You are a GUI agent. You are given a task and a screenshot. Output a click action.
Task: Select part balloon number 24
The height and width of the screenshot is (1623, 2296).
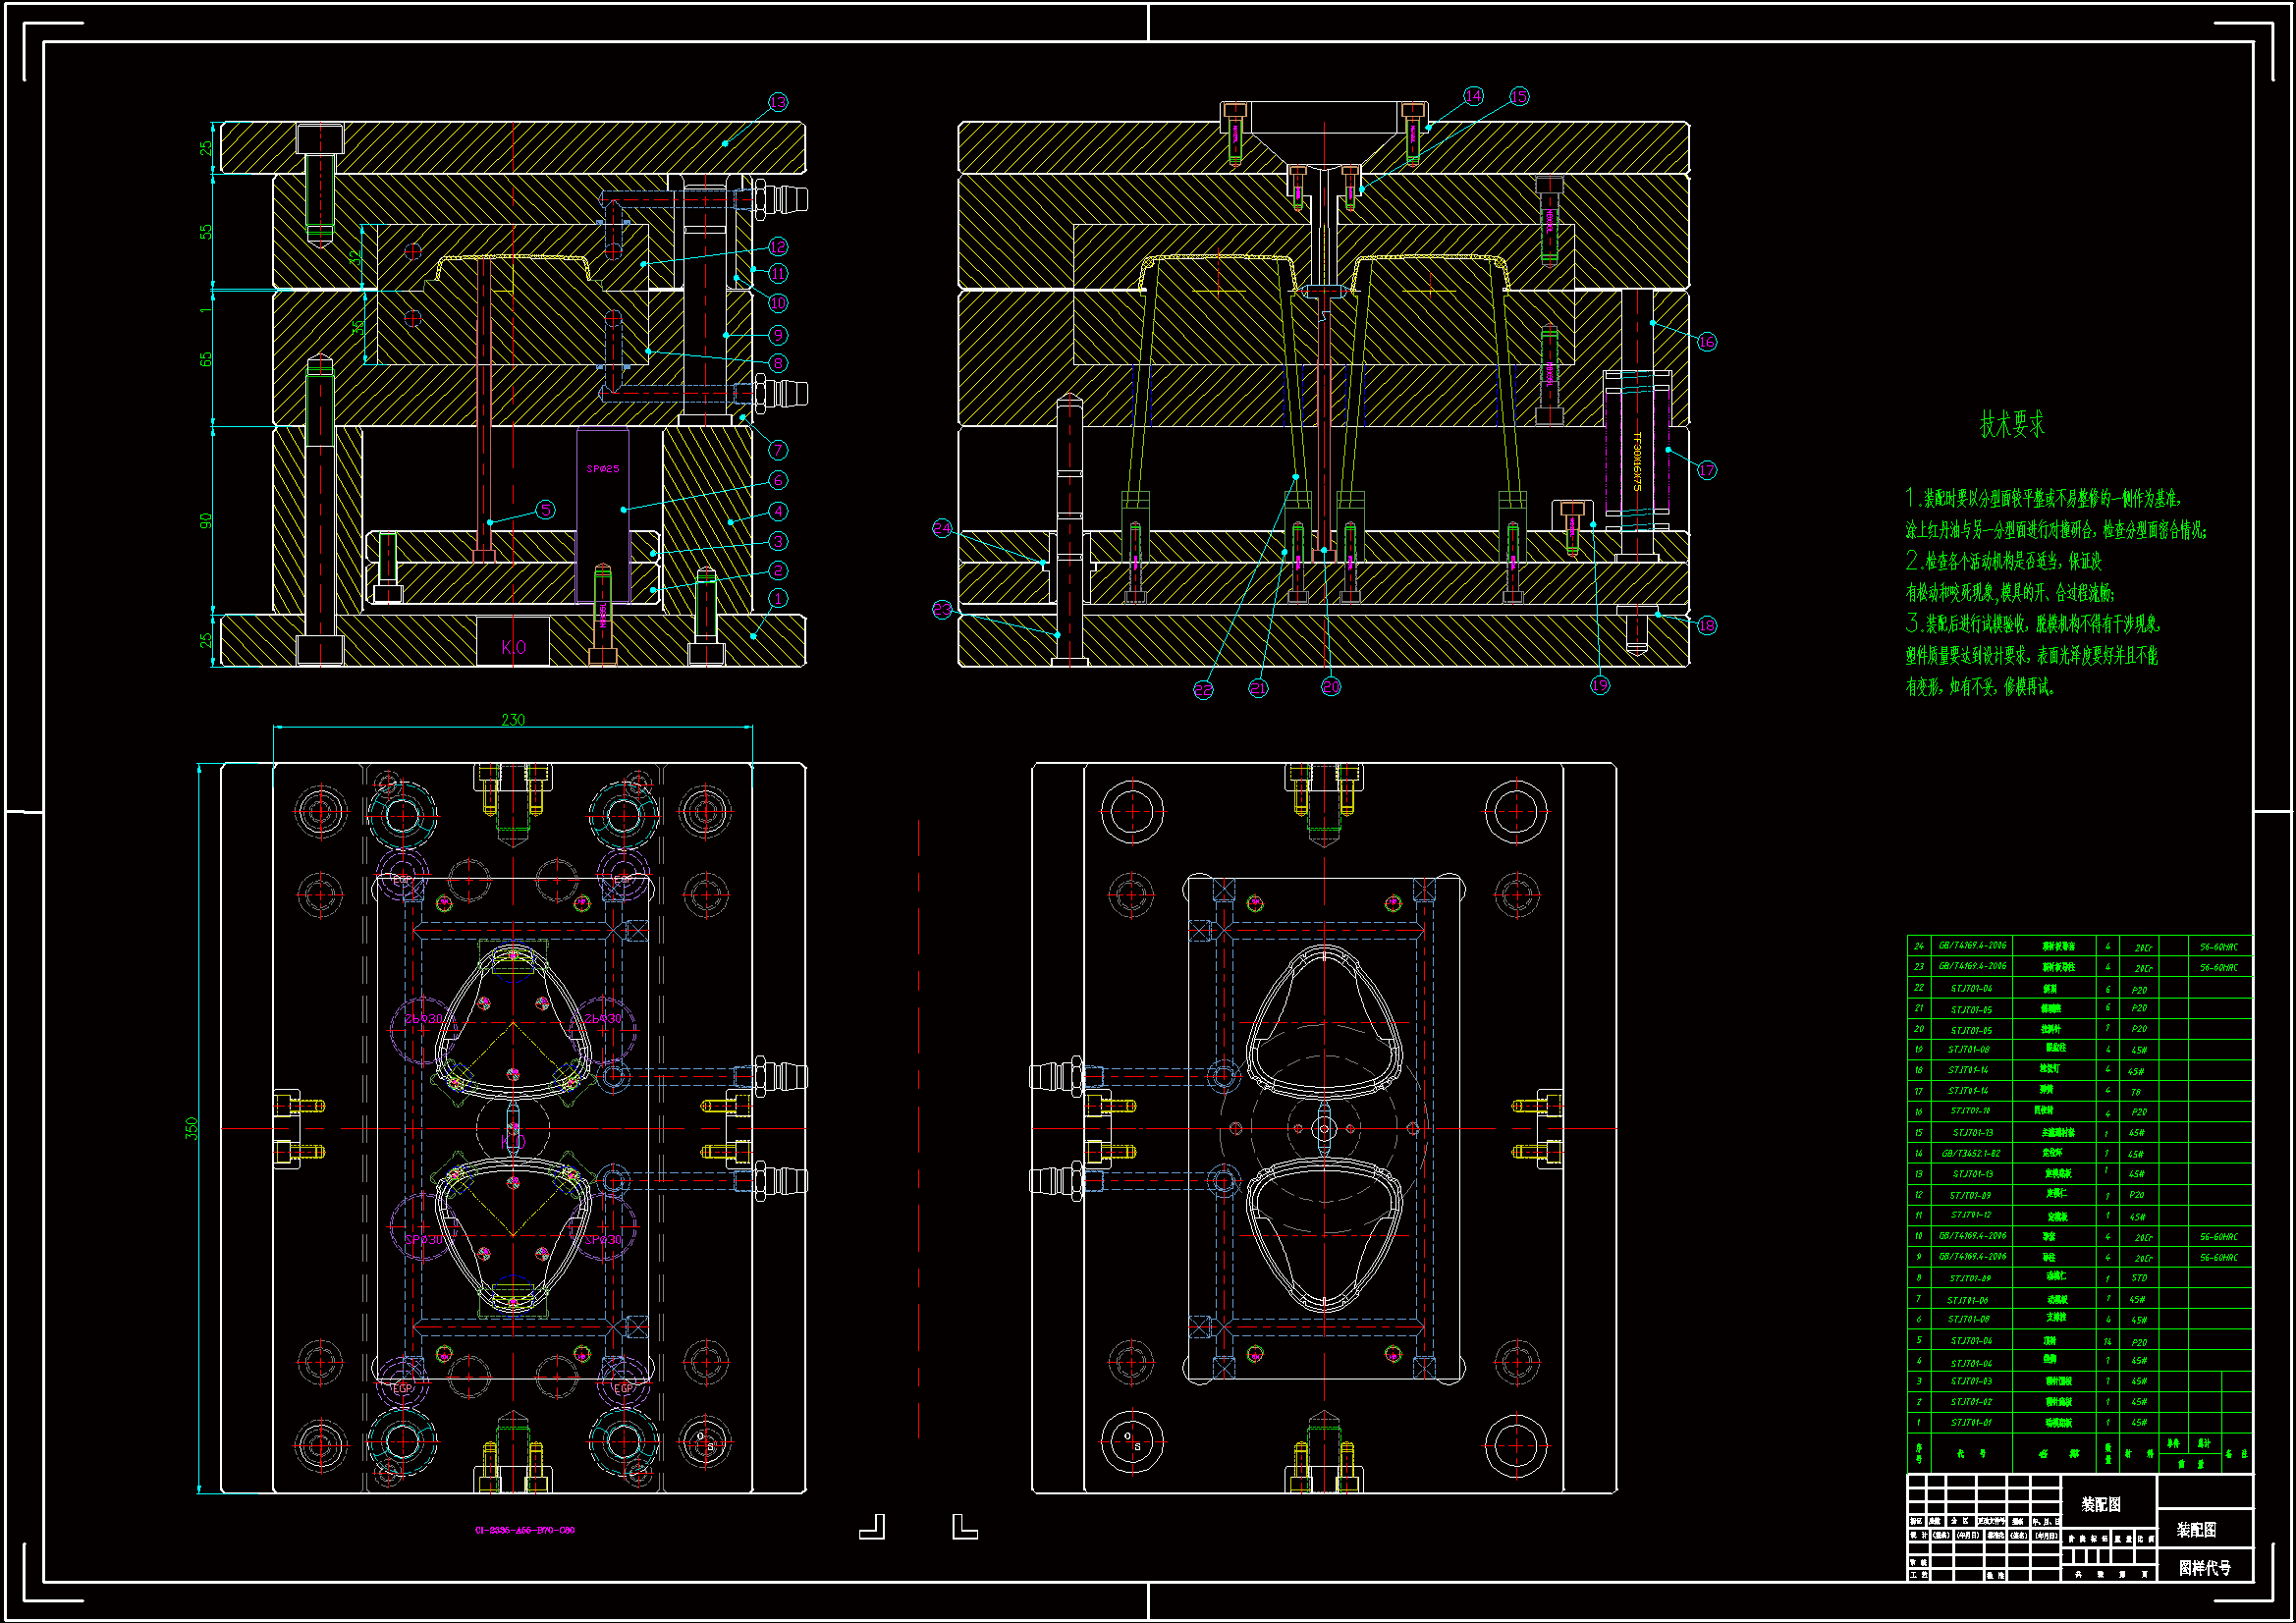tap(942, 528)
